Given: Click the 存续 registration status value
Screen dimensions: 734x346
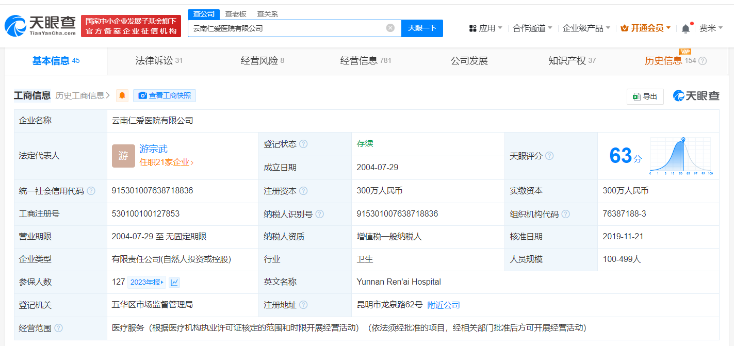Looking at the screenshot, I should (365, 144).
